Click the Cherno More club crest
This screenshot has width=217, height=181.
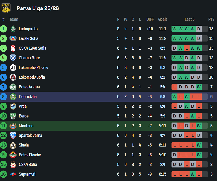click(x=13, y=58)
